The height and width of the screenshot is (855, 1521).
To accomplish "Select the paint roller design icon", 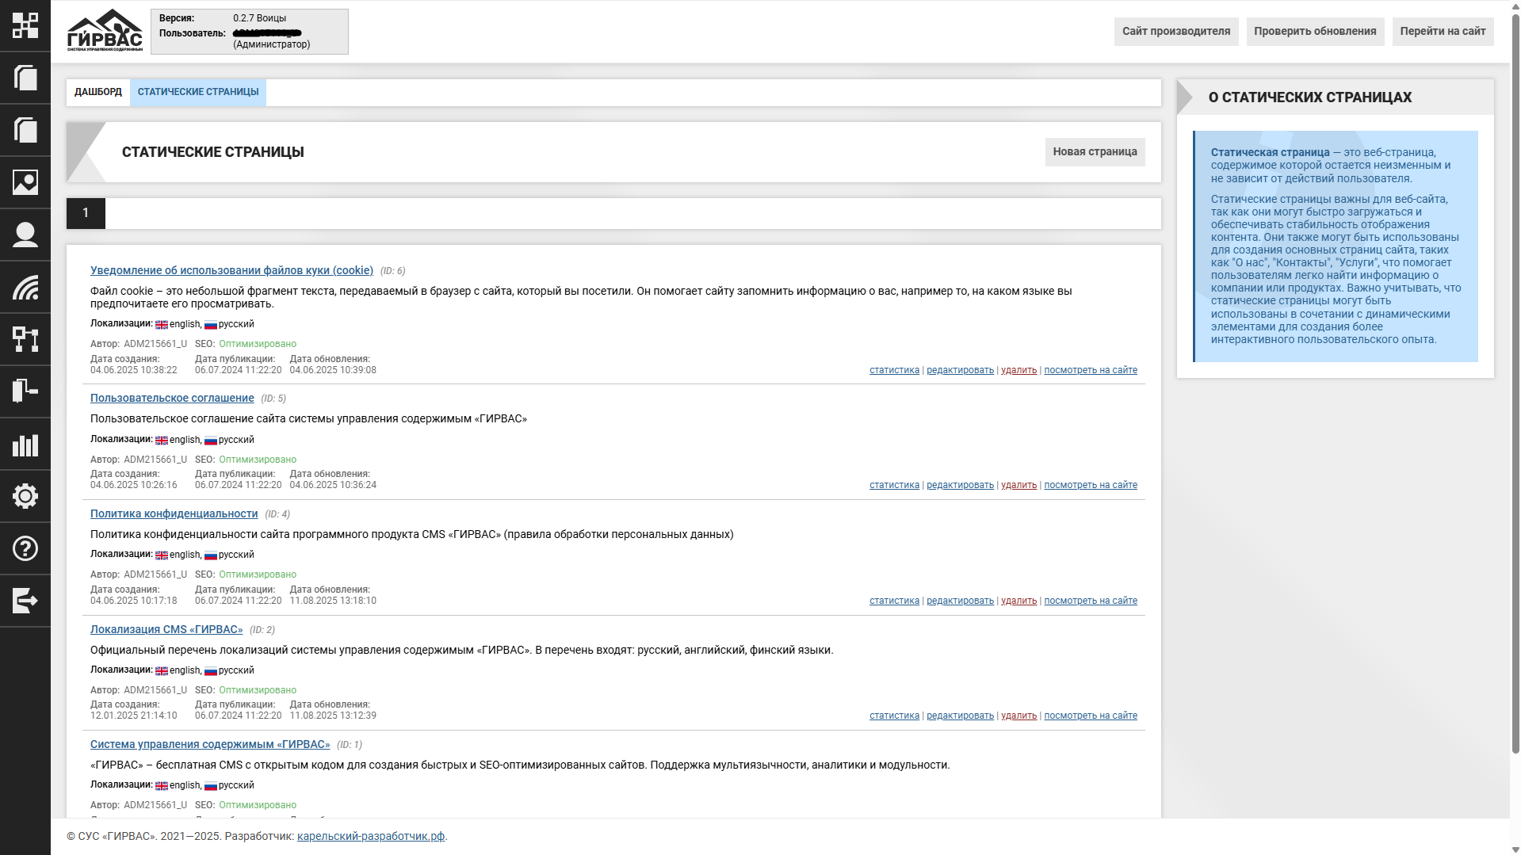I will coord(25,391).
